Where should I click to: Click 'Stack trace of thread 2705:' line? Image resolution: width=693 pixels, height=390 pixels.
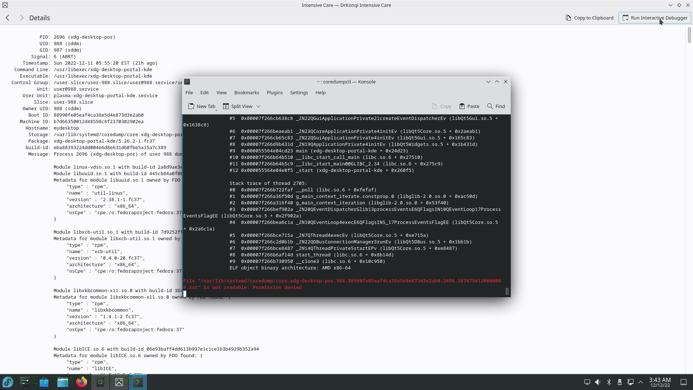pyautogui.click(x=268, y=183)
